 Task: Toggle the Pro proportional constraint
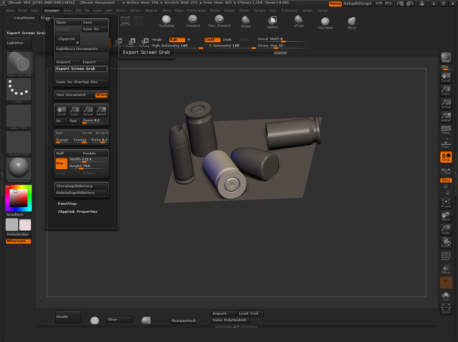(x=61, y=163)
